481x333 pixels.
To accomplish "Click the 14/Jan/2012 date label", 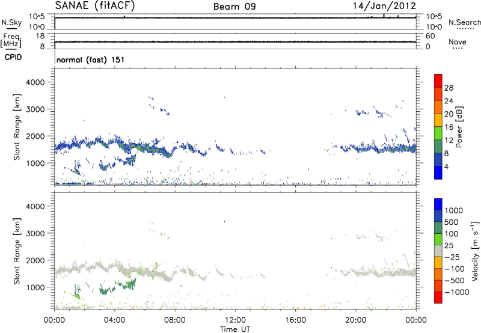I will [x=384, y=6].
